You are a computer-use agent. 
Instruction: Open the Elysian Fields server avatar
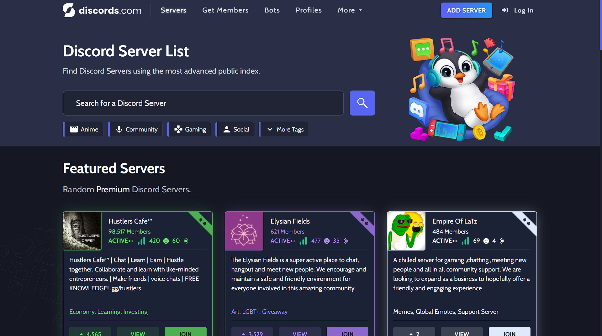(x=244, y=231)
